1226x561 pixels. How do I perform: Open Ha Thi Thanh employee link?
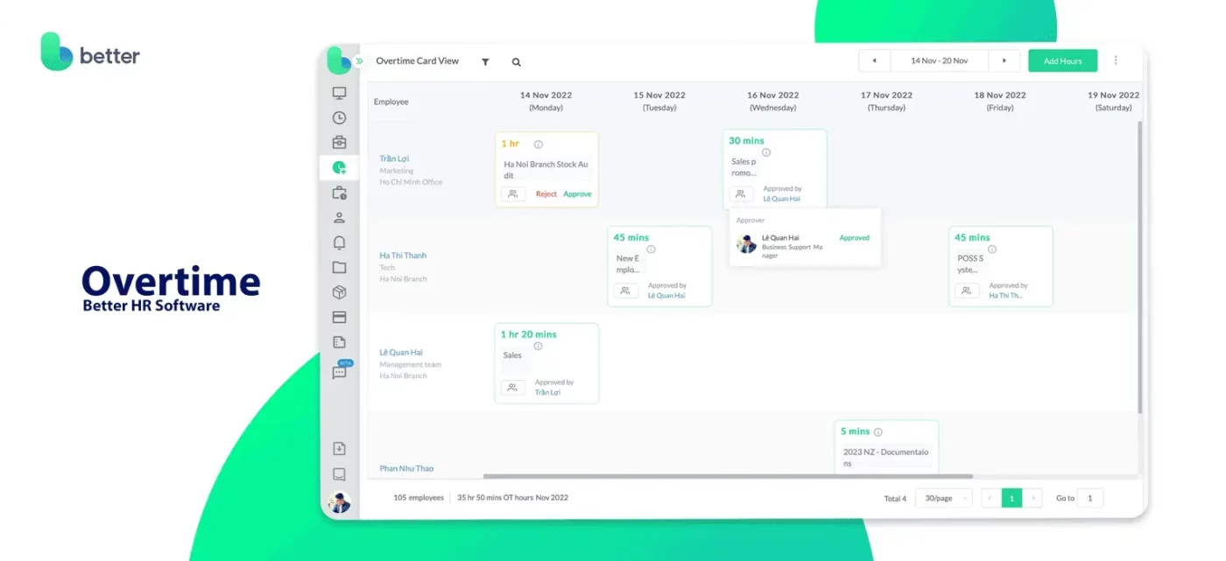click(x=403, y=256)
